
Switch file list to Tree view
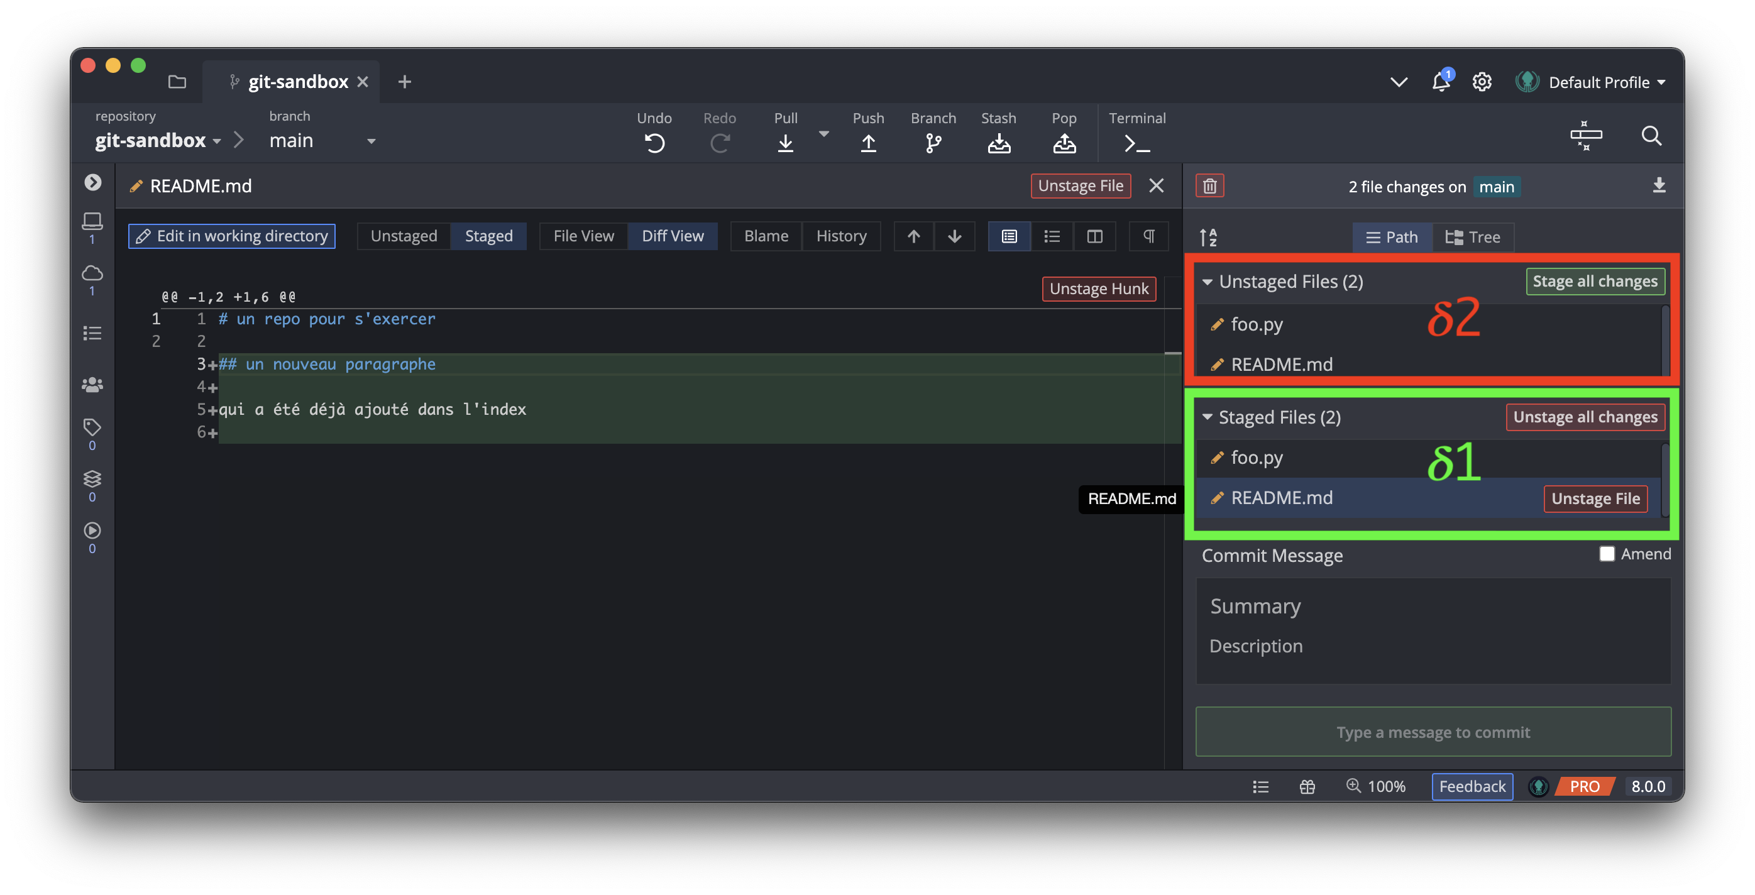coord(1473,237)
